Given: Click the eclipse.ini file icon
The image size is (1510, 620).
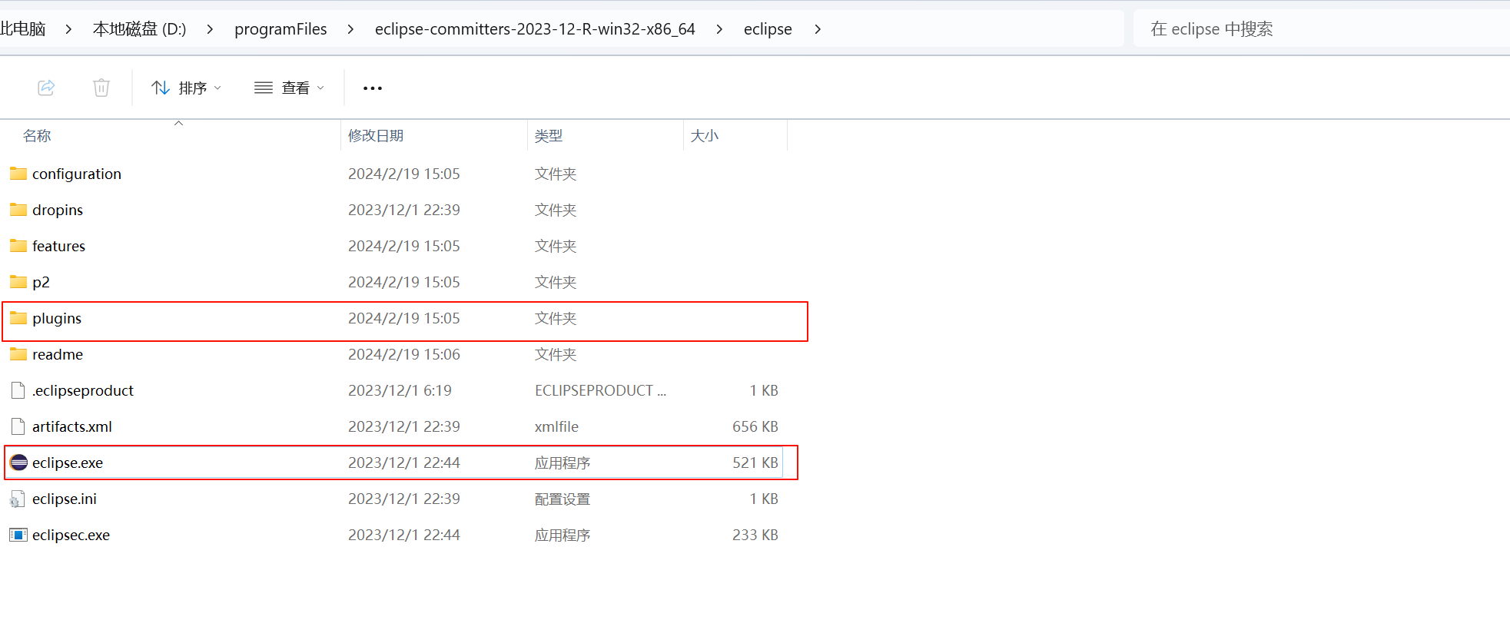Looking at the screenshot, I should [x=18, y=499].
